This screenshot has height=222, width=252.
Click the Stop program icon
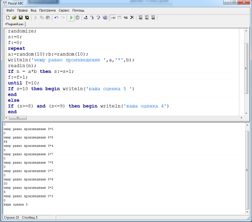pos(77,17)
